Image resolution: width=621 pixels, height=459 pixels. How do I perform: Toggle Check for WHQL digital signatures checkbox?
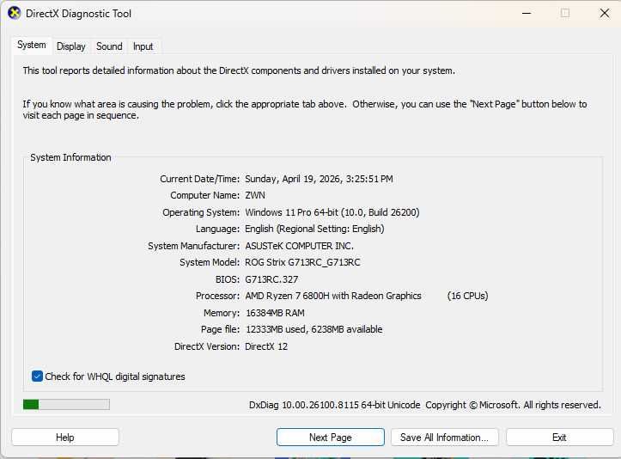click(37, 376)
